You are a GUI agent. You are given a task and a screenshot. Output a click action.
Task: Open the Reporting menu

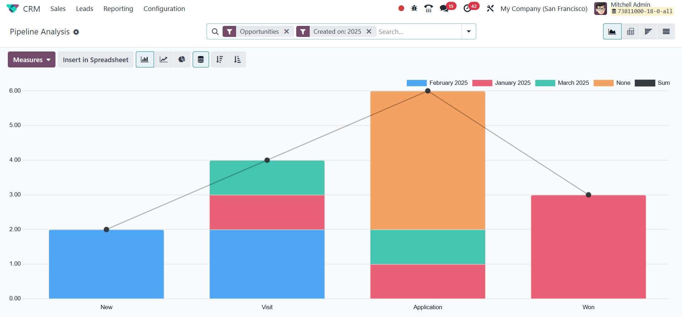(x=118, y=9)
